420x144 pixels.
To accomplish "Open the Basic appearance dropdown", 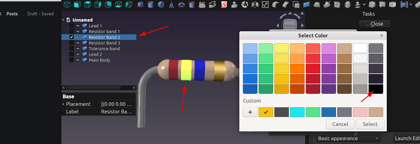I will pyautogui.click(x=349, y=138).
